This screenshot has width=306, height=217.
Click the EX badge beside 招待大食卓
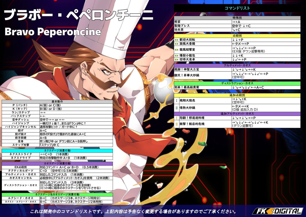coord(176,59)
